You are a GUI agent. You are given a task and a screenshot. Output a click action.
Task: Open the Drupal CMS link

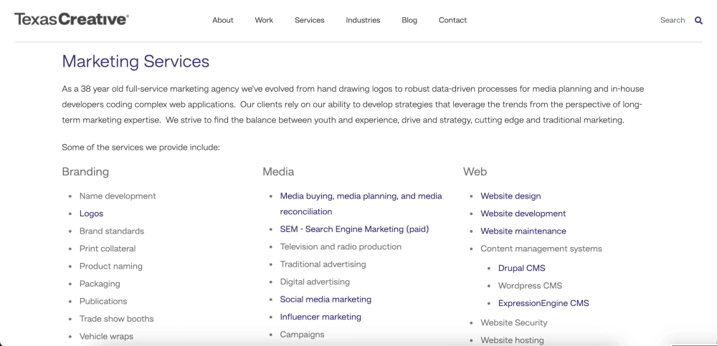522,269
